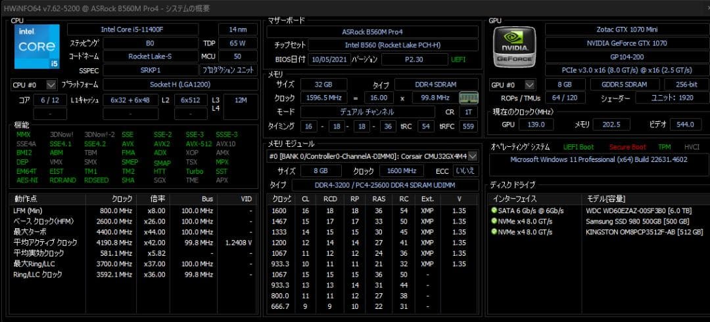The image size is (710, 322).
Task: Click the status dot beside KINGSTON drive
Action: [494, 231]
